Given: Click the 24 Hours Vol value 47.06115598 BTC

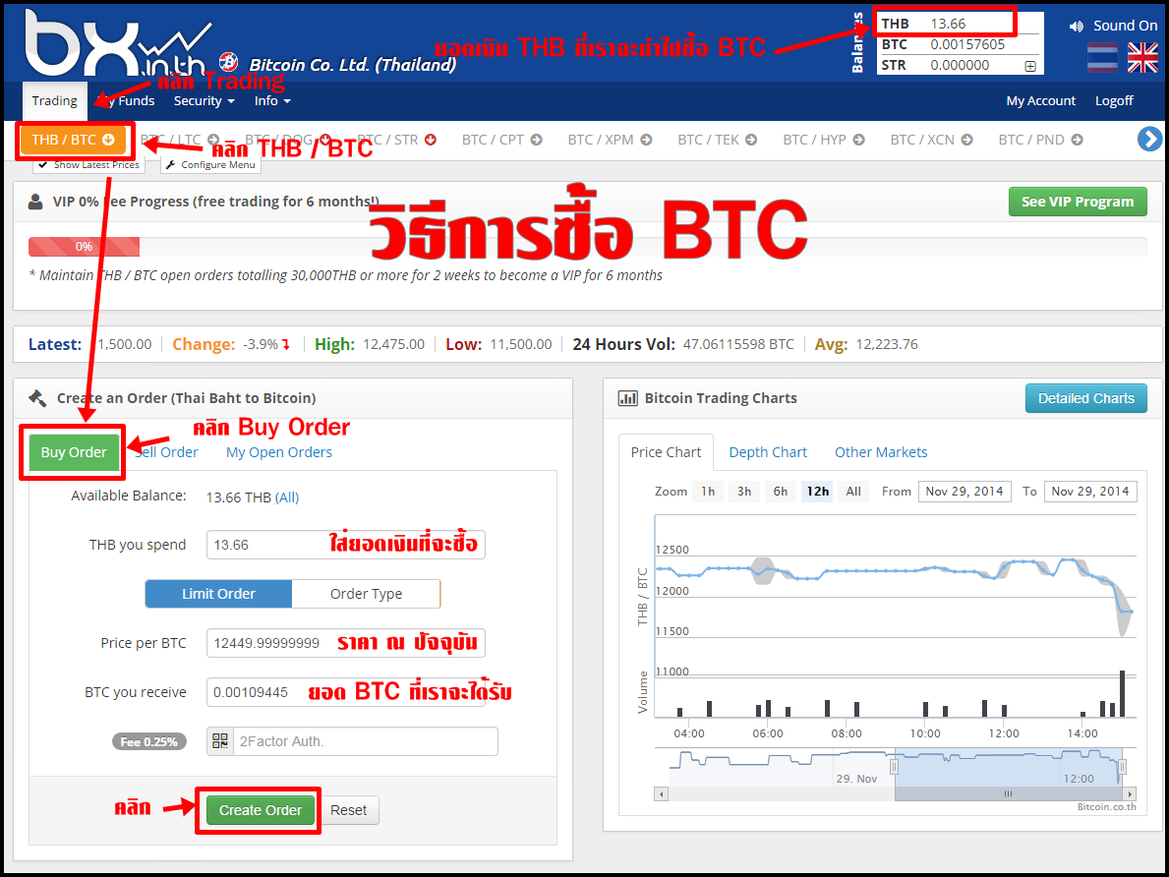Looking at the screenshot, I should pyautogui.click(x=736, y=344).
